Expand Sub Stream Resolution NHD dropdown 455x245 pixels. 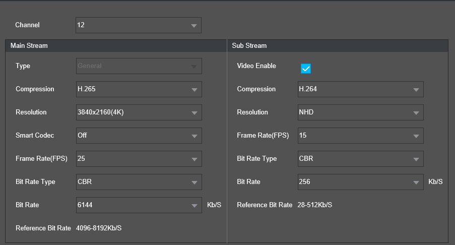pos(361,112)
